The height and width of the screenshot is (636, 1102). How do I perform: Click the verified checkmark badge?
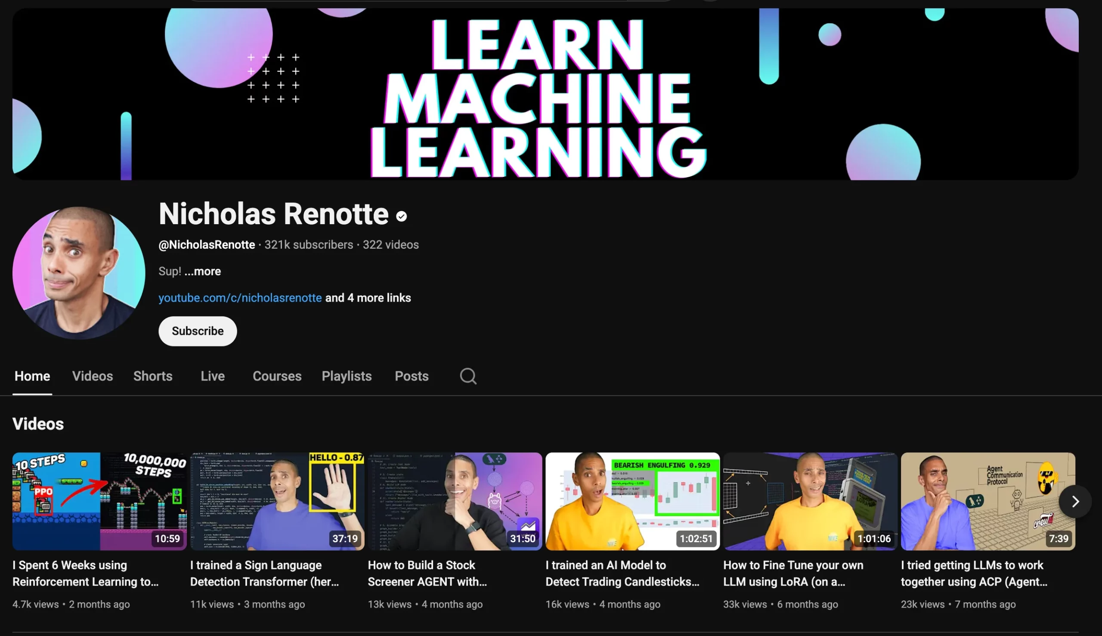[401, 216]
